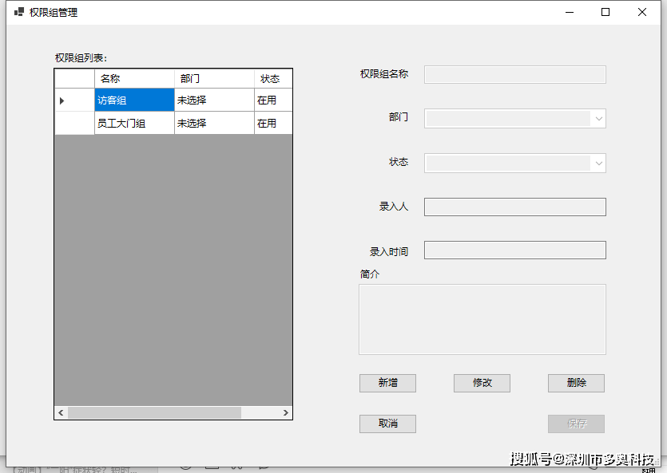Click the 名称 column header
667x473 pixels.
(x=133, y=78)
